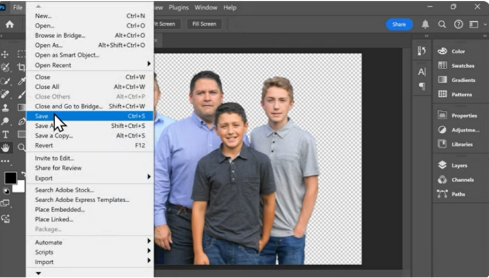
Task: Select the Move tool
Action: [6, 54]
